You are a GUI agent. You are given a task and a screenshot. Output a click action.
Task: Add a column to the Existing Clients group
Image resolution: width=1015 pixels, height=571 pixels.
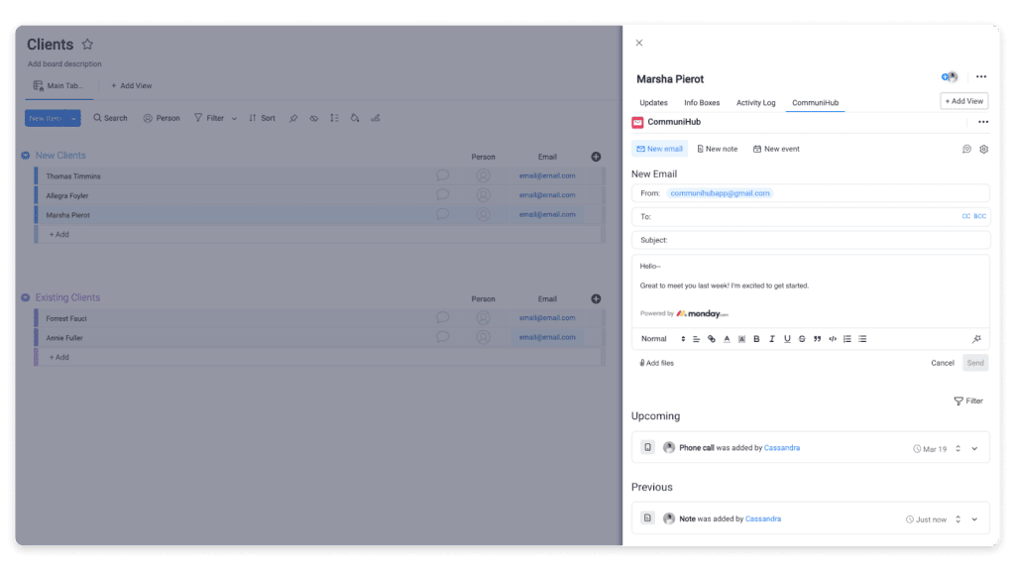point(596,299)
